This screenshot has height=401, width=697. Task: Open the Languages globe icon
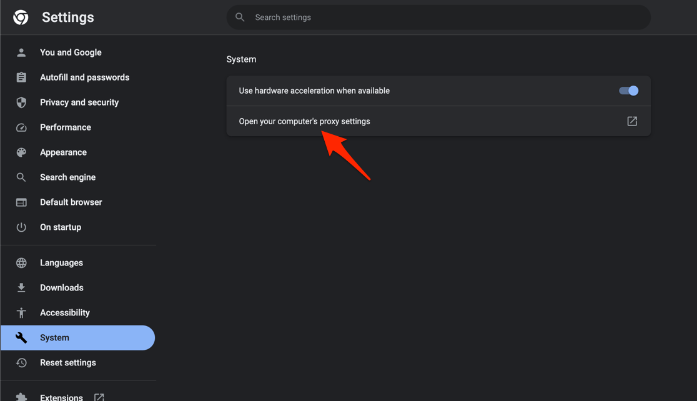coord(21,263)
